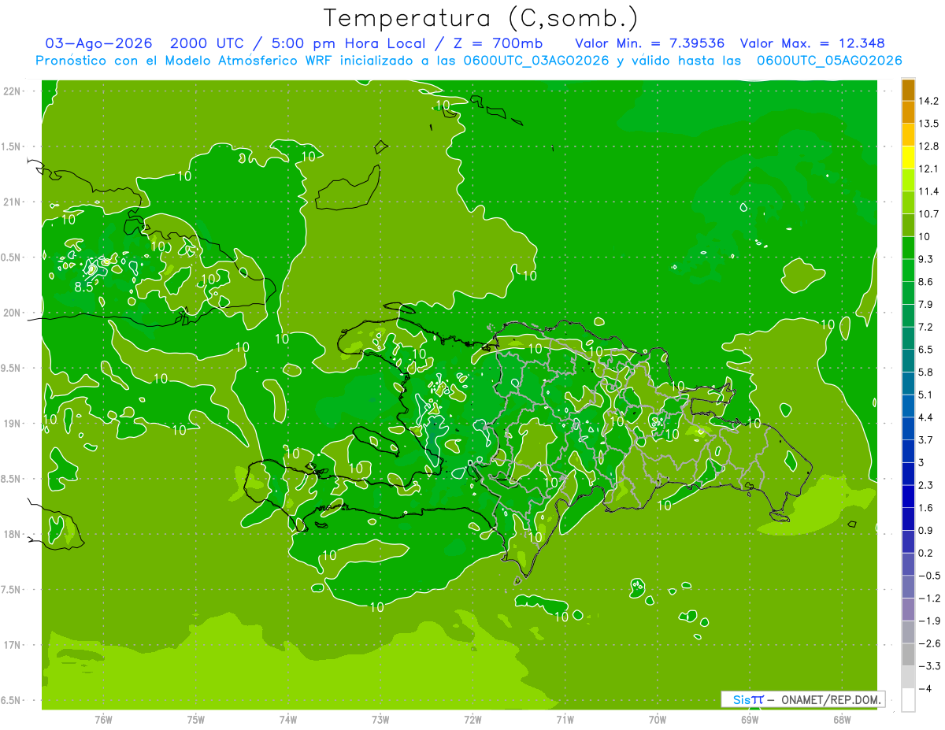The height and width of the screenshot is (730, 945).
Task: Click the valid-until stamp "0600UTC_05AGO2026"
Action: click(x=829, y=61)
